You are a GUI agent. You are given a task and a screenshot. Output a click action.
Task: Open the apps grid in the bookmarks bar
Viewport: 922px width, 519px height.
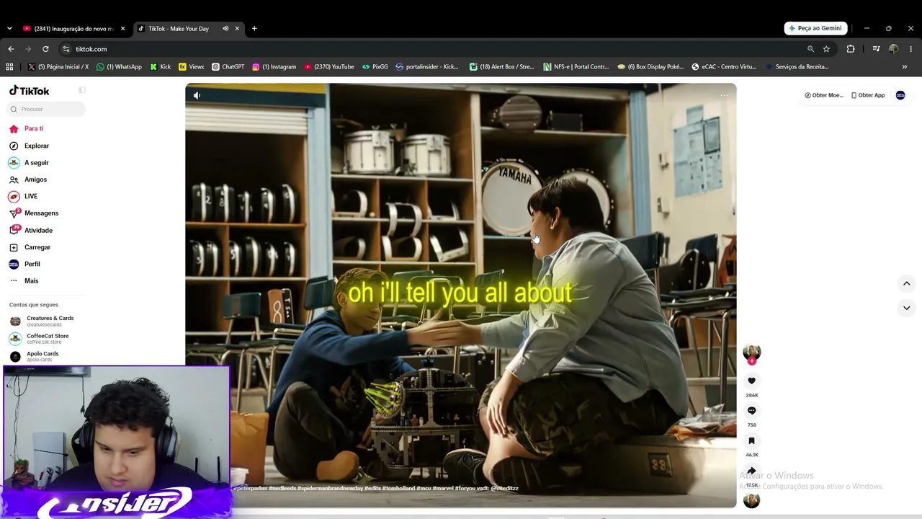coord(9,67)
